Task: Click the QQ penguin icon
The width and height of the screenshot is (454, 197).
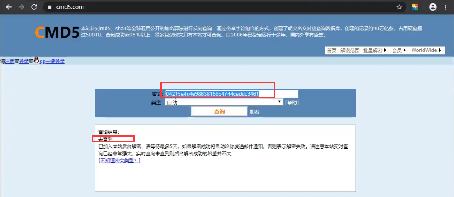Action: [x=36, y=60]
